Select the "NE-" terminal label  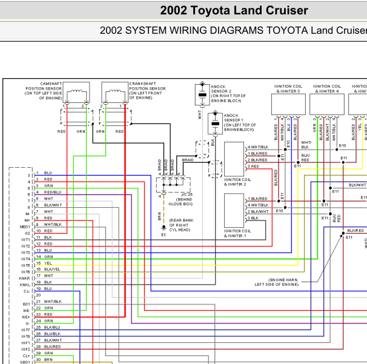[x=27, y=311]
